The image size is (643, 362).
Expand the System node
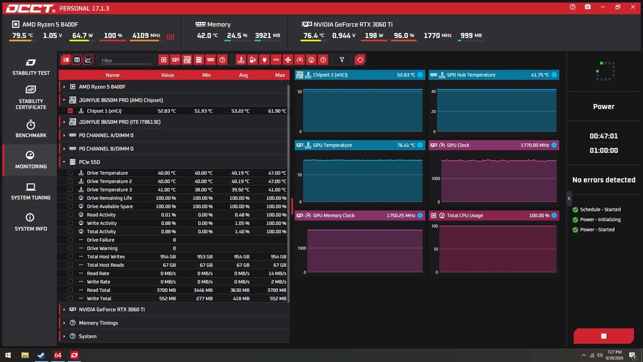[64, 336]
